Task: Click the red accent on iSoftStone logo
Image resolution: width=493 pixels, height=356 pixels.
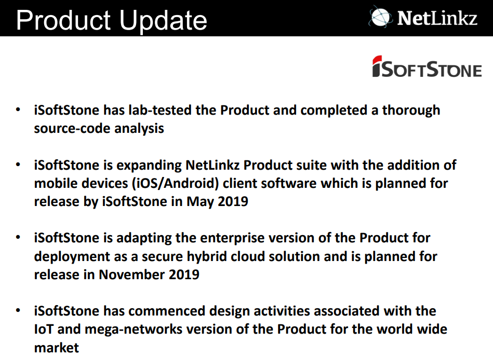Action: click(377, 60)
